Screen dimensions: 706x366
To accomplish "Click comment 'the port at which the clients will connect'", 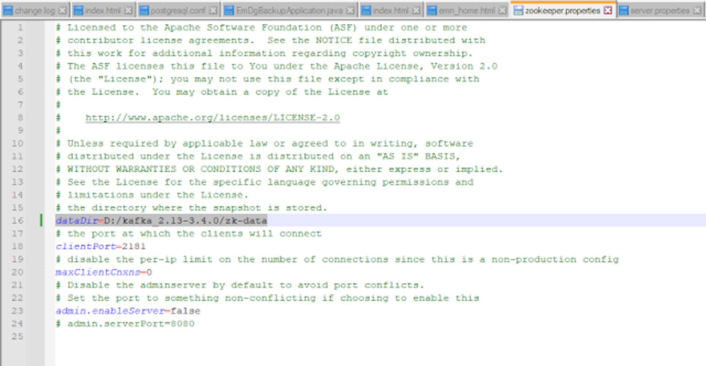I will pos(189,234).
